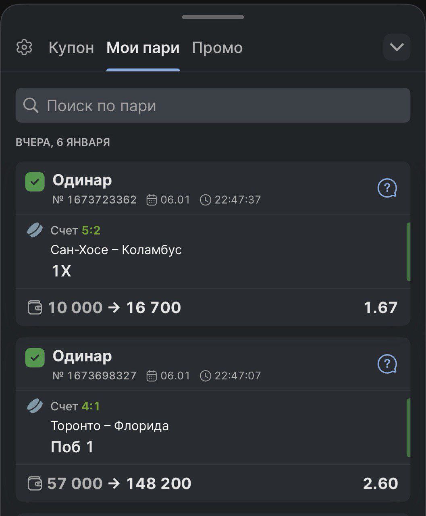
Task: Open the settings gear icon
Action: point(24,48)
